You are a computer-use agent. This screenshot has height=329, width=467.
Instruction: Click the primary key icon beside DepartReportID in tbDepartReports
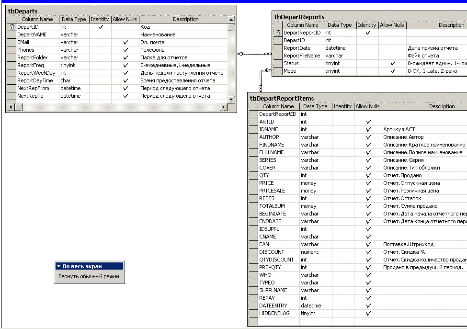click(x=278, y=33)
